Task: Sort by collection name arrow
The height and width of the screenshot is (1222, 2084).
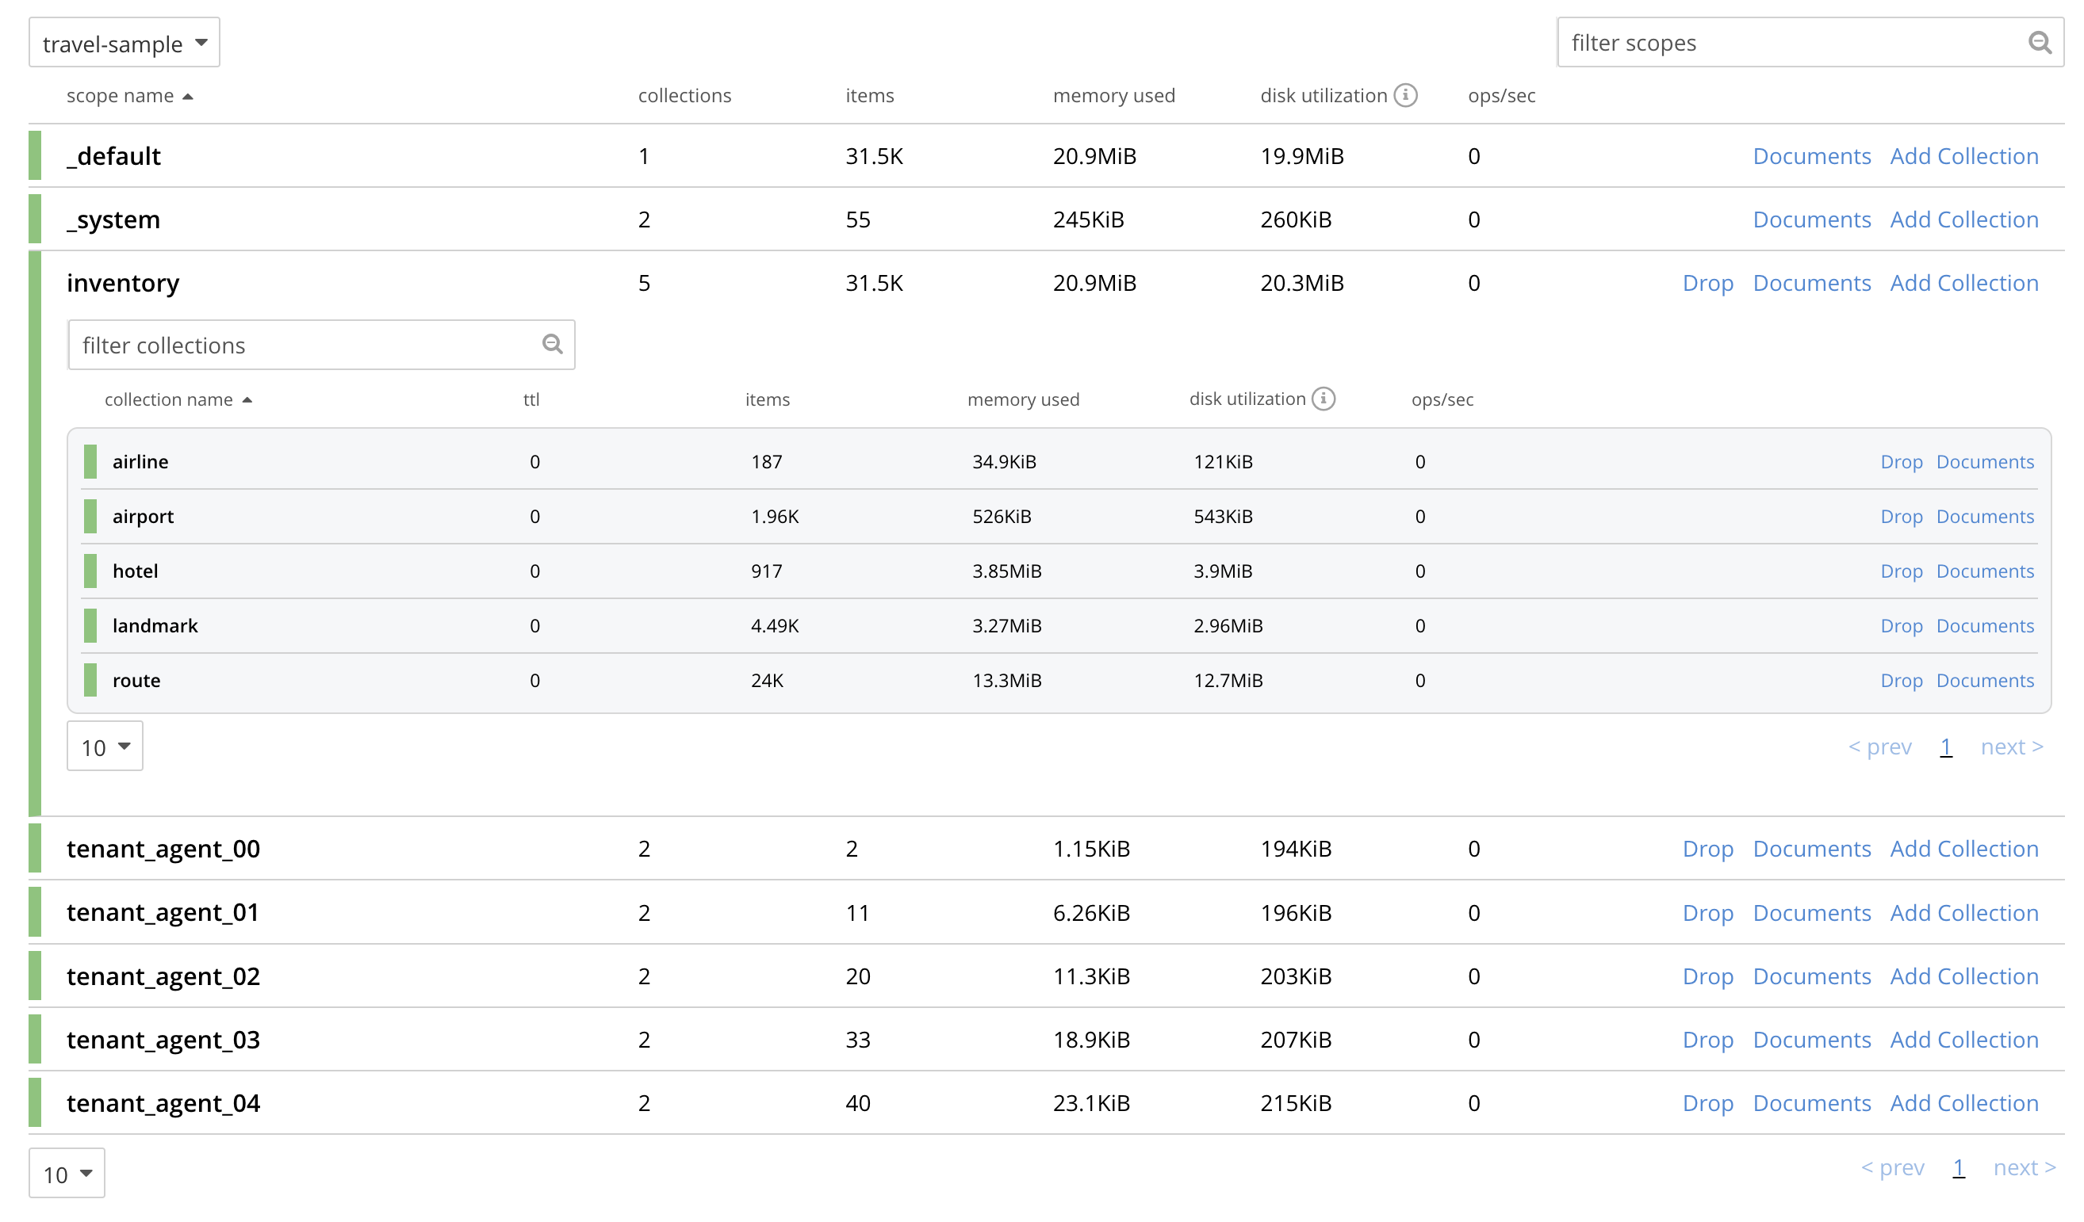Action: [247, 400]
